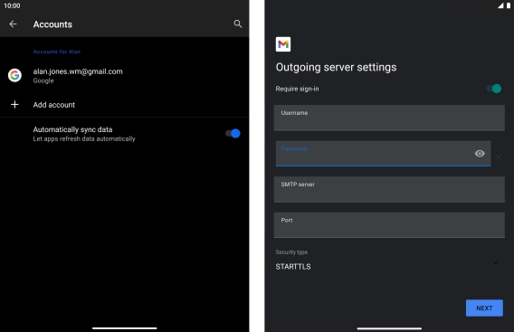Expand the Security type dropdown arrow
This screenshot has width=514, height=332.
(495, 263)
